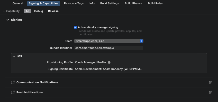The width and height of the screenshot is (218, 102).
Task: Collapse the iOS signing group
Action: 14,56
